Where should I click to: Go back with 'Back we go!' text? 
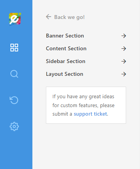coord(69,17)
